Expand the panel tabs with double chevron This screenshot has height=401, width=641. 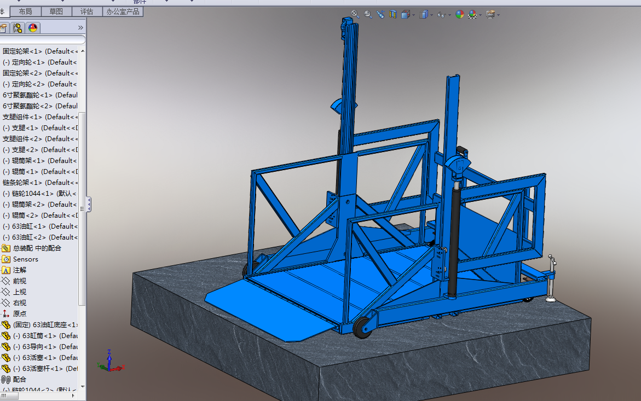[80, 28]
